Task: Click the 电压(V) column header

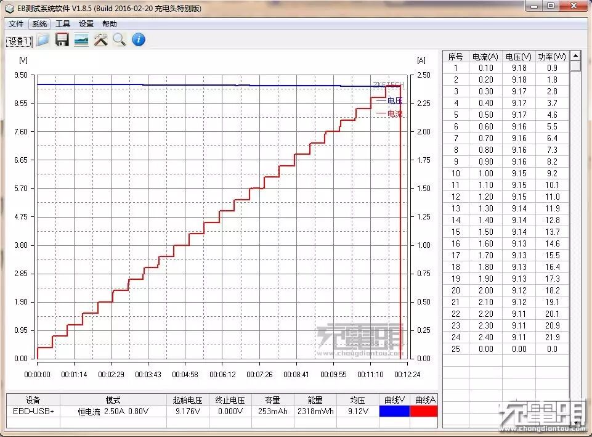Action: pyautogui.click(x=518, y=57)
